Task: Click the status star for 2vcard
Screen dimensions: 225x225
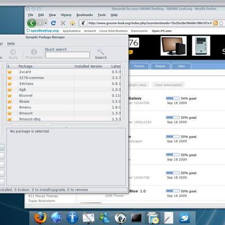Action: (10, 72)
